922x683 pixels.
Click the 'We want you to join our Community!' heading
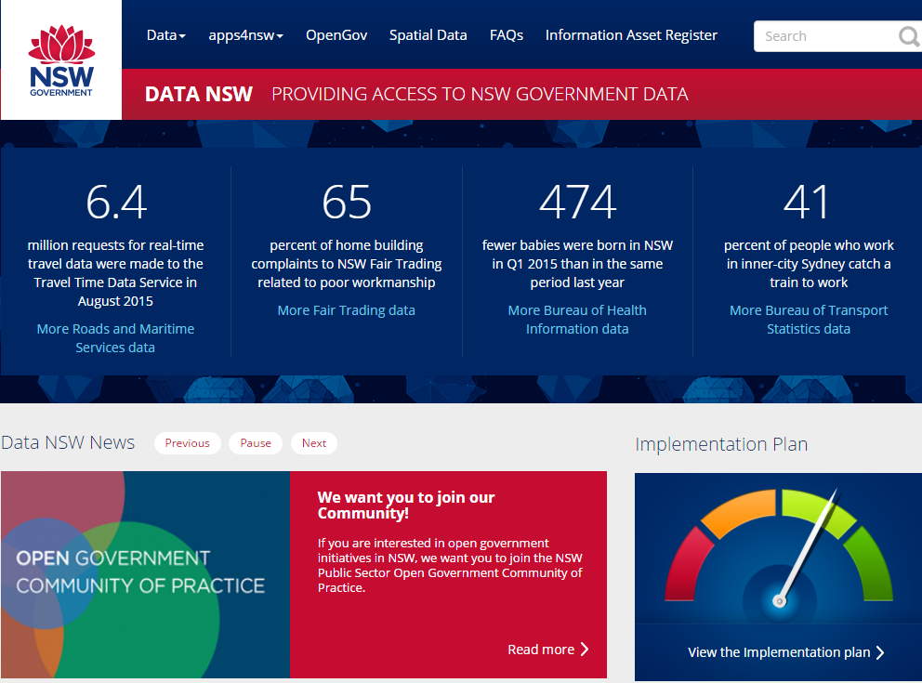coord(406,505)
